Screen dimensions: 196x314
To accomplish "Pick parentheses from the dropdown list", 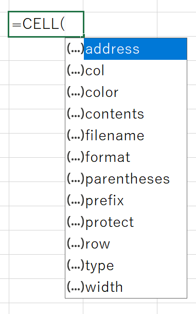I will click(126, 179).
